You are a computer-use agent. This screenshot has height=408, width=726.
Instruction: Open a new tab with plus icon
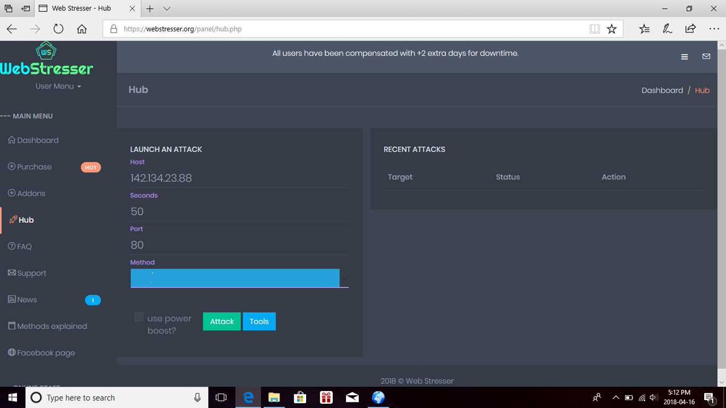point(150,8)
